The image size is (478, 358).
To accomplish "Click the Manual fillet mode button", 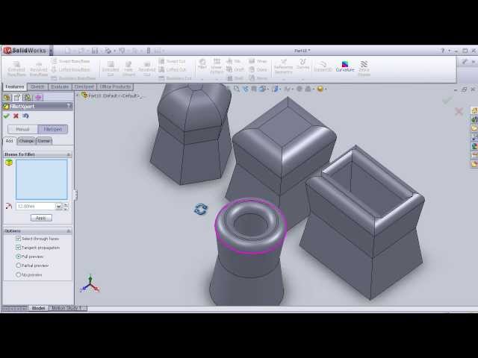I will (23, 129).
